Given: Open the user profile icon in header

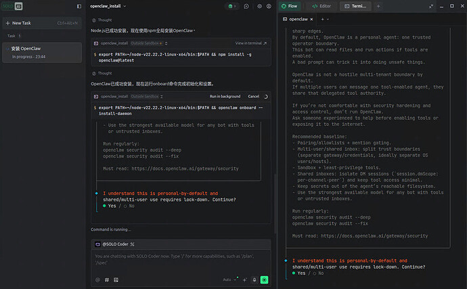Looking at the screenshot, I should pyautogui.click(x=270, y=6).
